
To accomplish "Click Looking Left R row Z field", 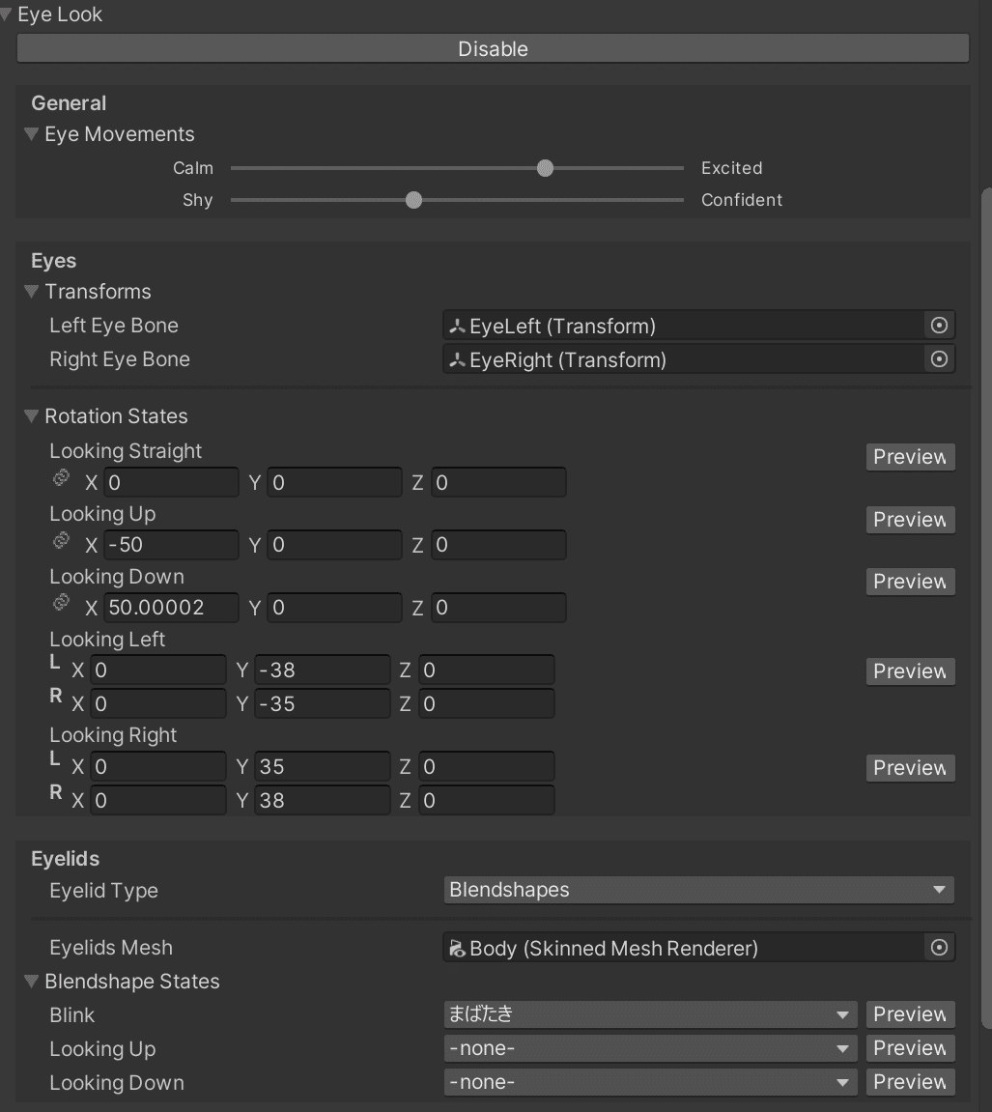I will pos(487,703).
